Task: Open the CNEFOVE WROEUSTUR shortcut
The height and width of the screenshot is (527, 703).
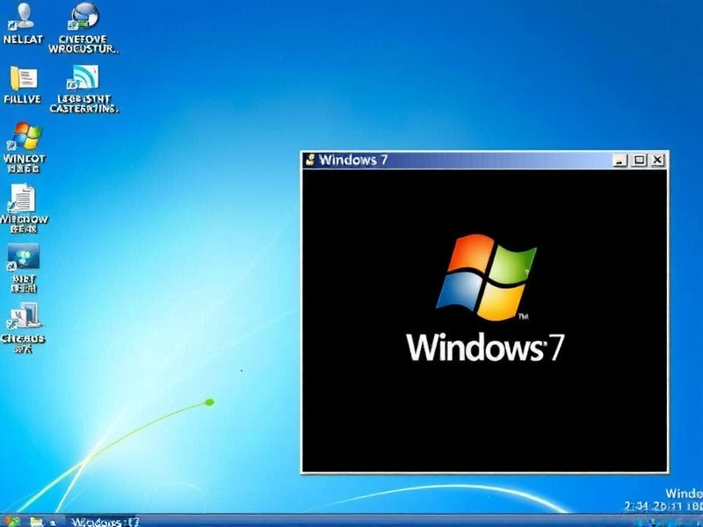Action: coord(83,19)
